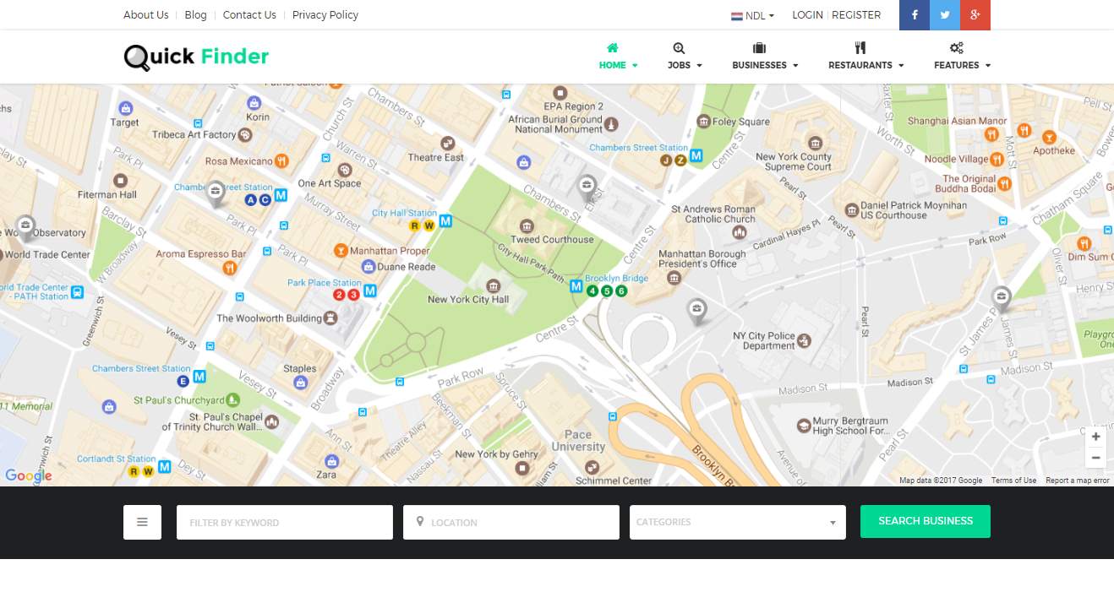Share the page on Facebook
The width and height of the screenshot is (1114, 592).
pyautogui.click(x=914, y=14)
